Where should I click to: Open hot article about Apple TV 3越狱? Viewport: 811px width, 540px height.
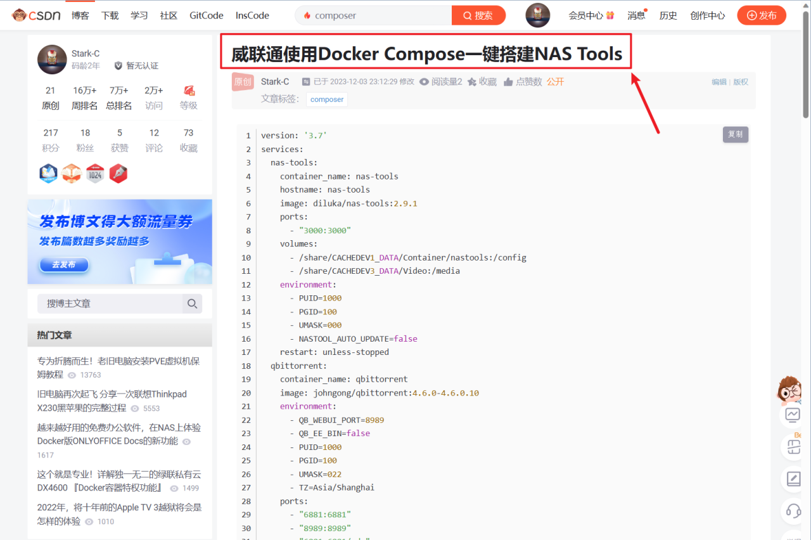(118, 515)
